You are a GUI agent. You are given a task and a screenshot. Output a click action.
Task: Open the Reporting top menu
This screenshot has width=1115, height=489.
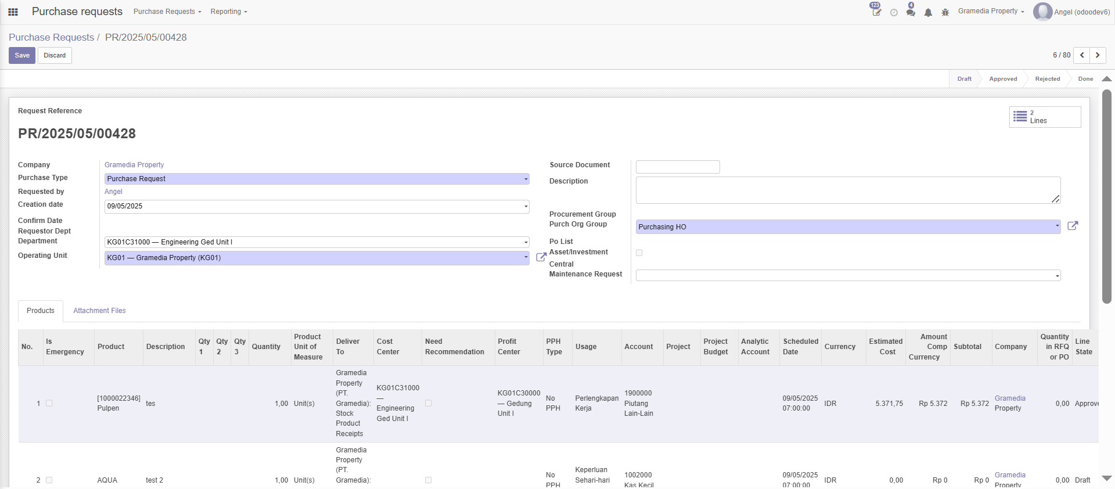tap(229, 12)
